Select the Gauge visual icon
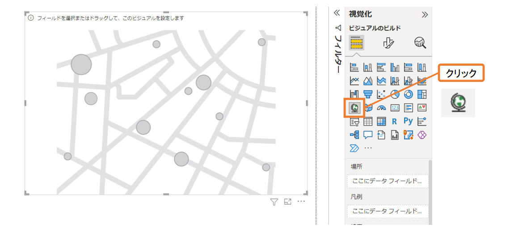 (381, 108)
